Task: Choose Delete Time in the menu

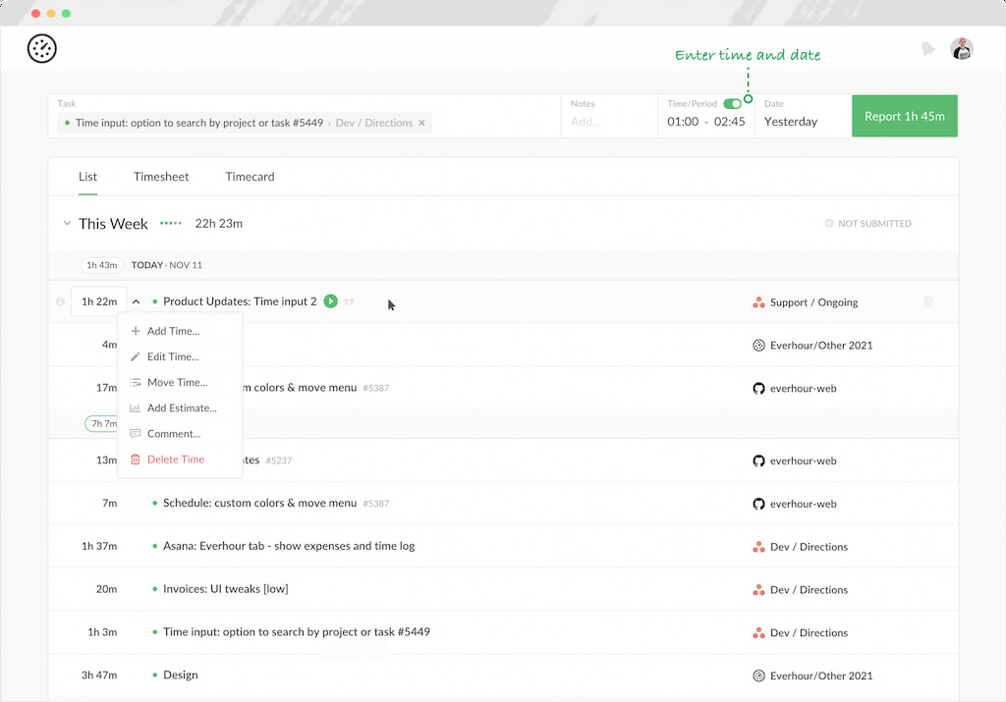Action: pos(175,459)
